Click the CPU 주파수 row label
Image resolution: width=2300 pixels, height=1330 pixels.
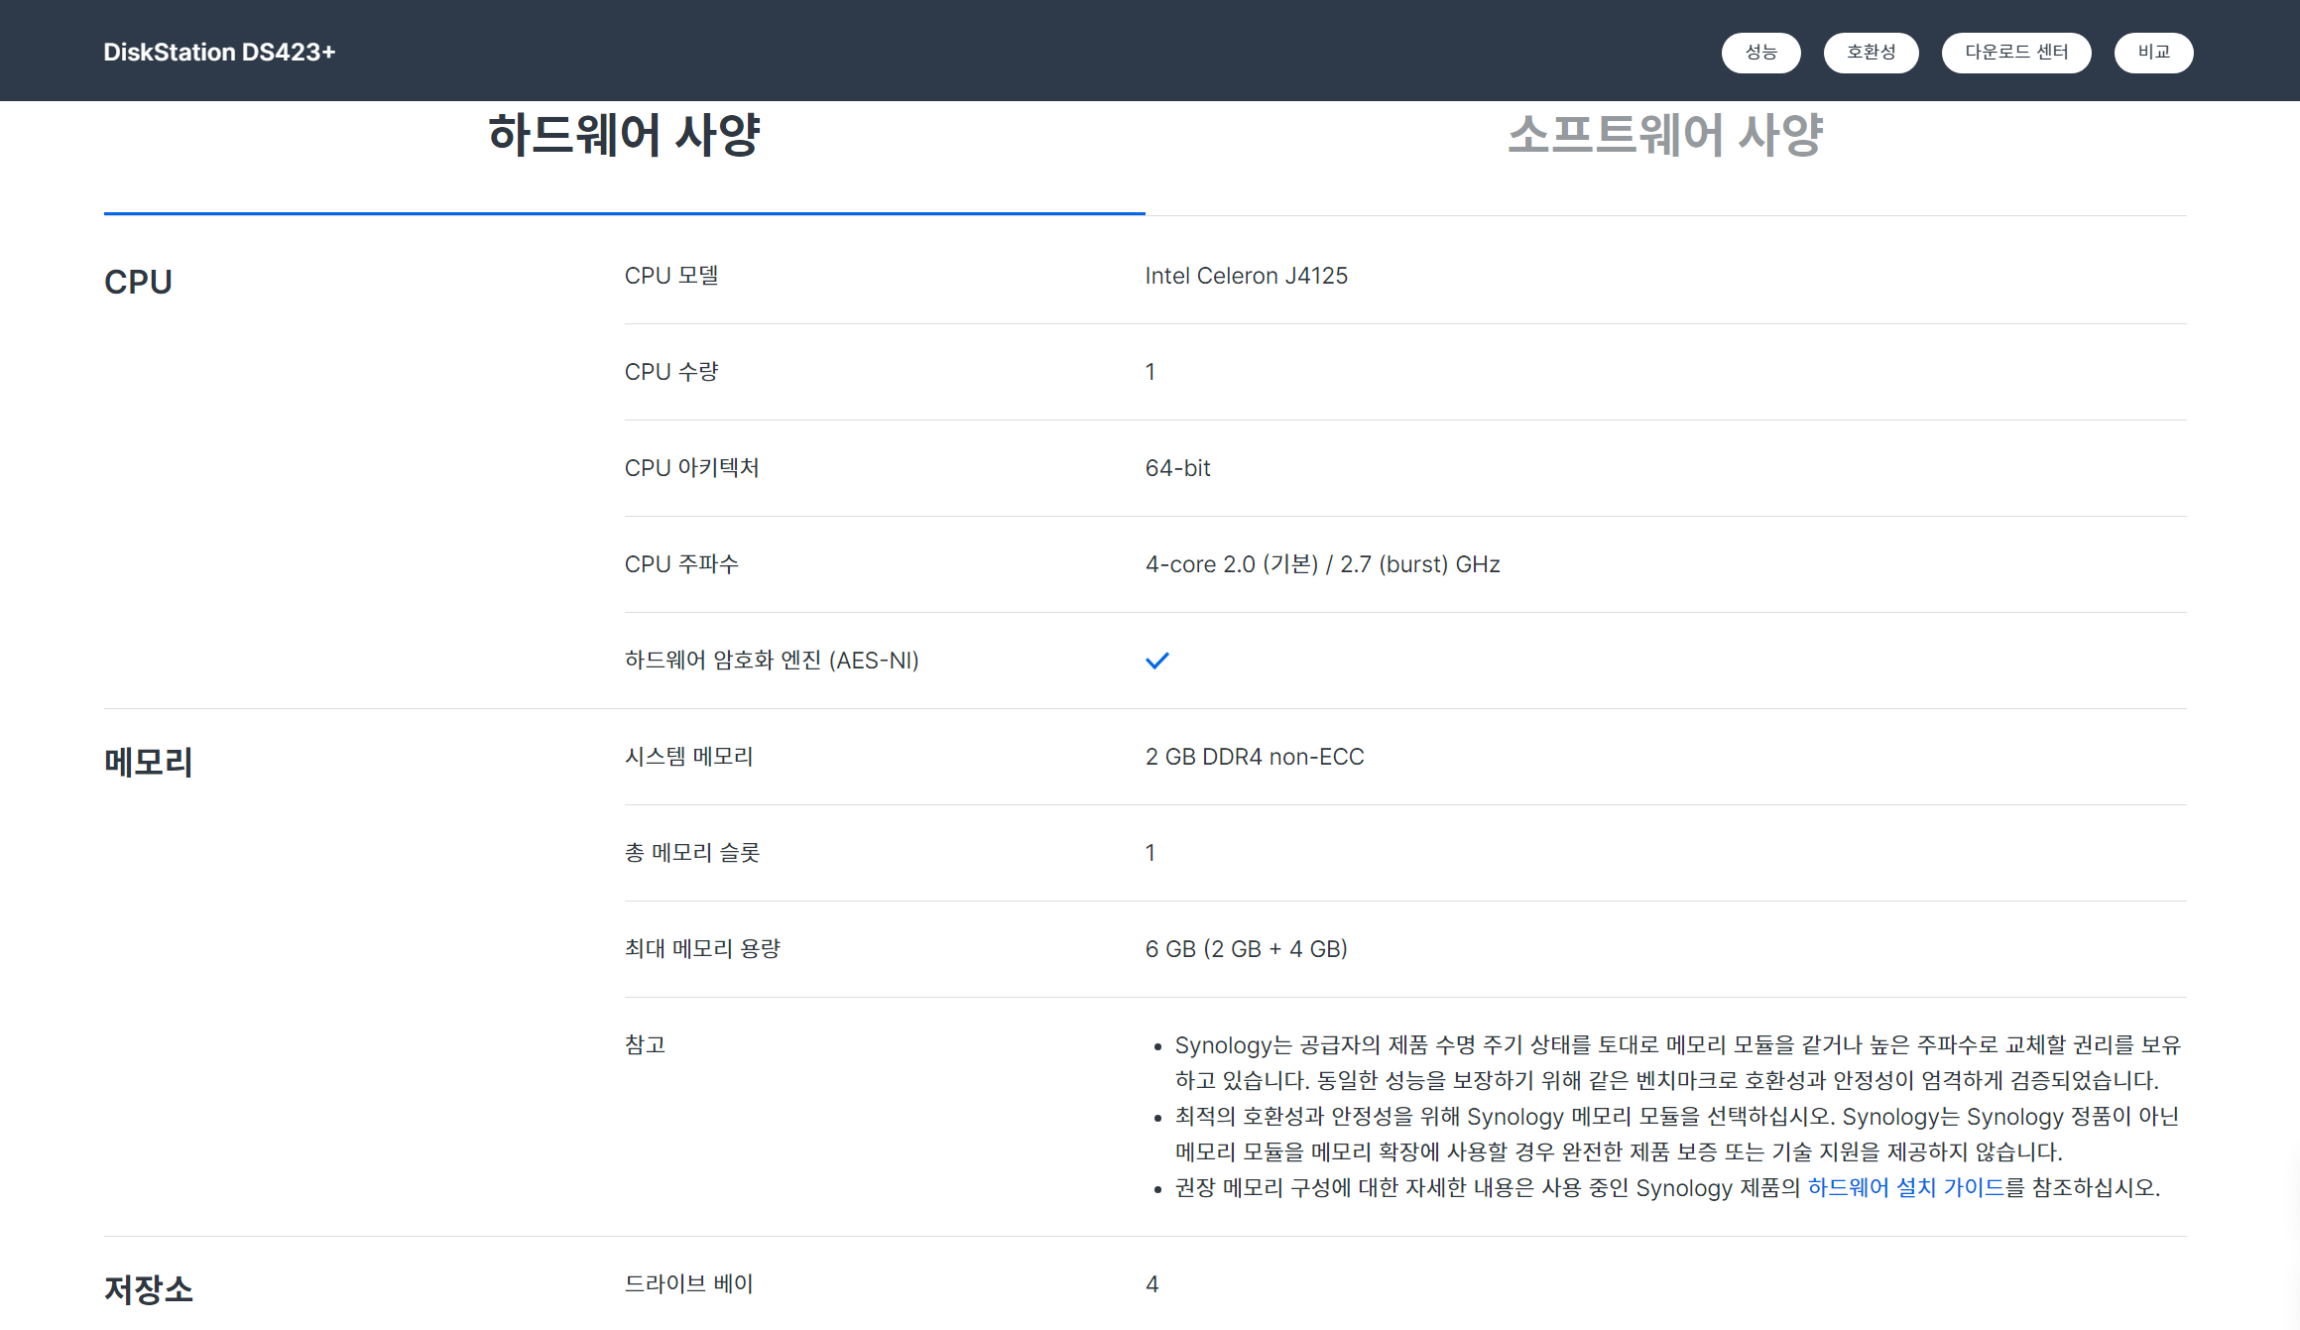681,564
